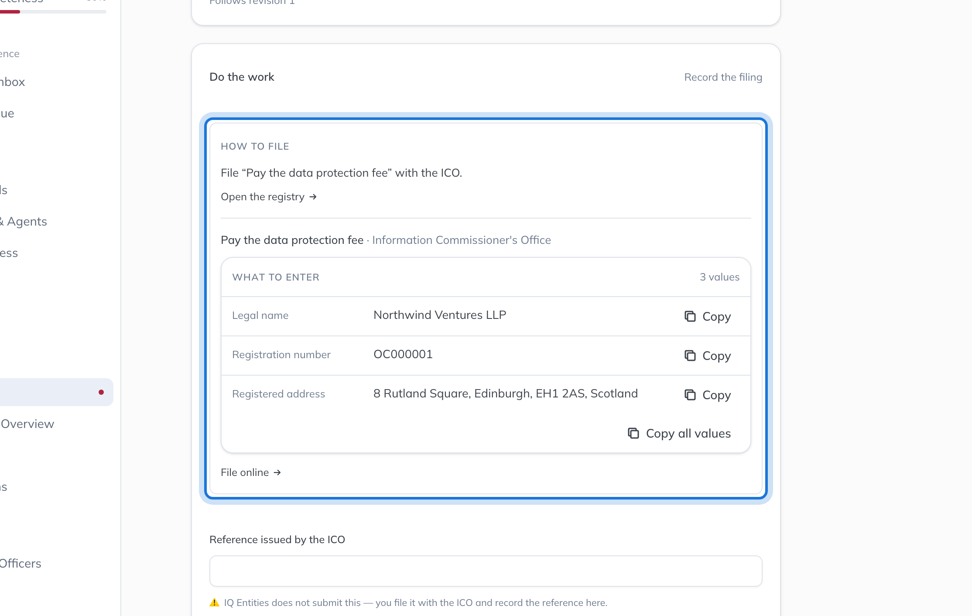Click Record the filing link

tap(723, 77)
